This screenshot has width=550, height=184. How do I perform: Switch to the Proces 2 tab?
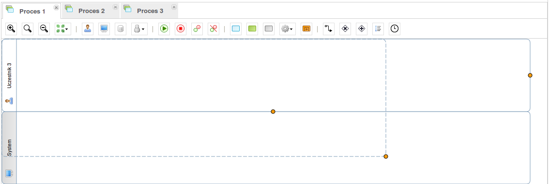[x=91, y=11]
